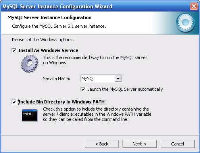Click the MySQL service name text field
This screenshot has width=200, height=153.
tap(98, 78)
